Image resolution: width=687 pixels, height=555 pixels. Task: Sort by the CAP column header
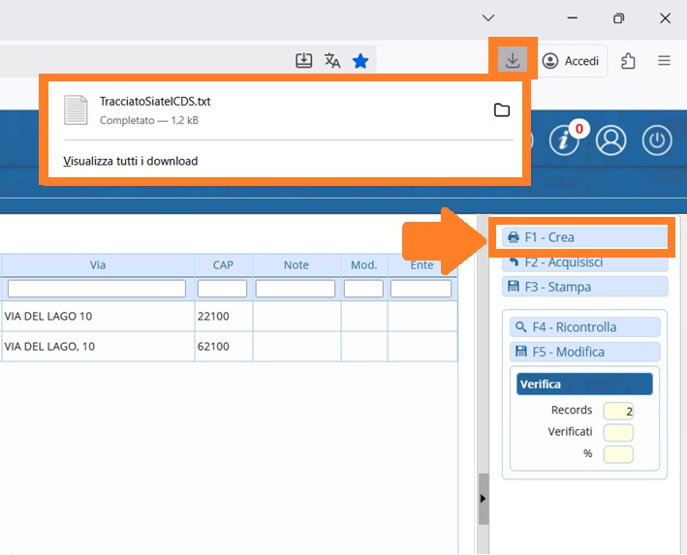point(222,264)
